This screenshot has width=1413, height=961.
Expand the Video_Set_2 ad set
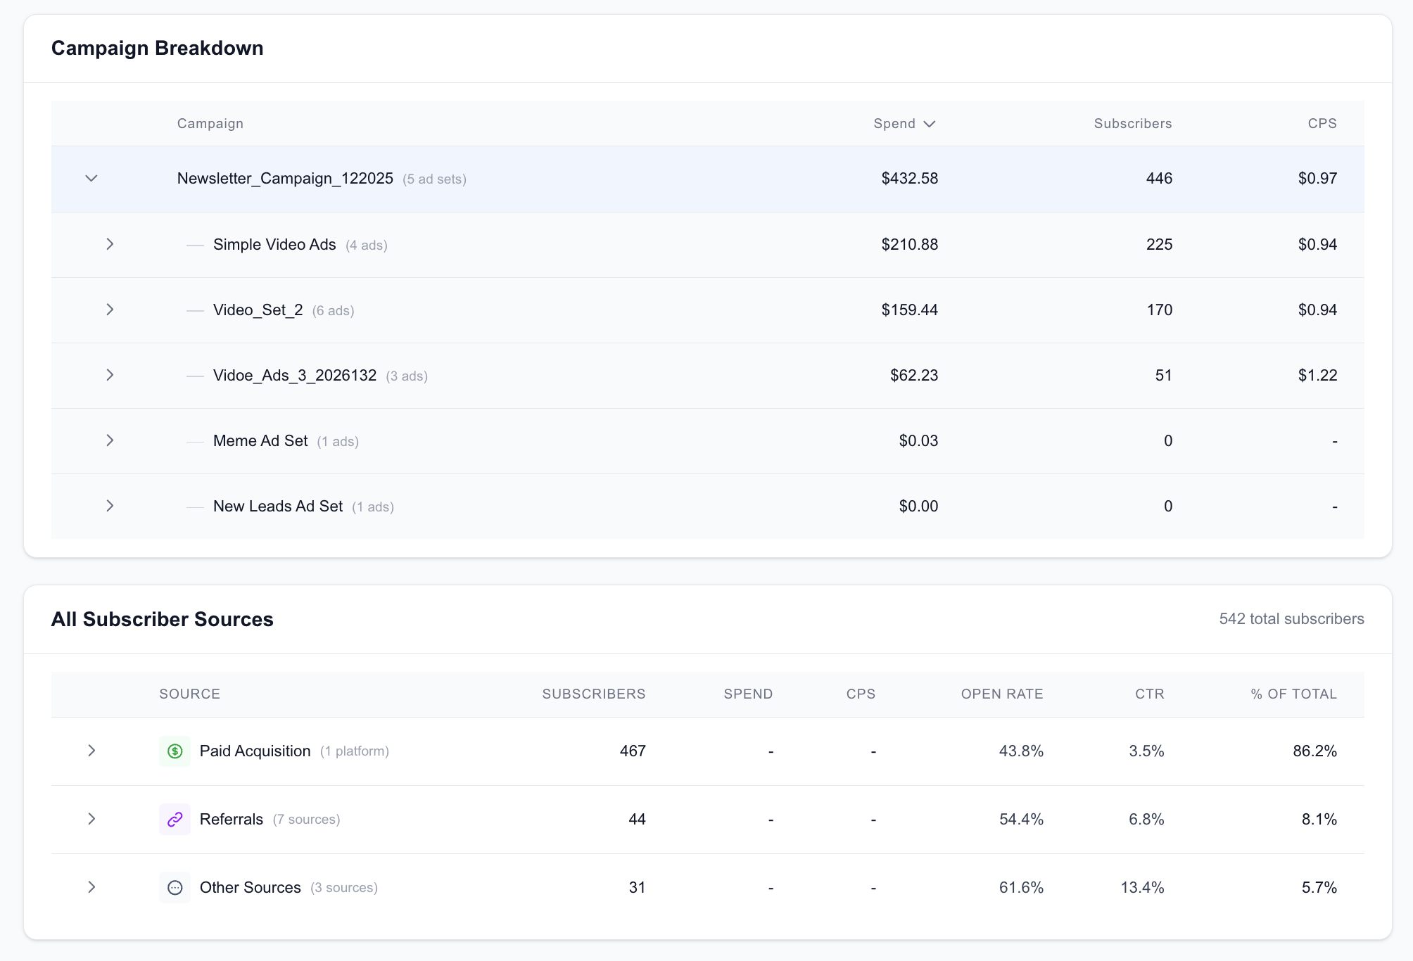110,310
